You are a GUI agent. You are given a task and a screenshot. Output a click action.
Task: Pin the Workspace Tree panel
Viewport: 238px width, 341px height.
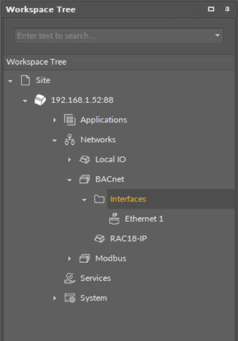tap(227, 10)
